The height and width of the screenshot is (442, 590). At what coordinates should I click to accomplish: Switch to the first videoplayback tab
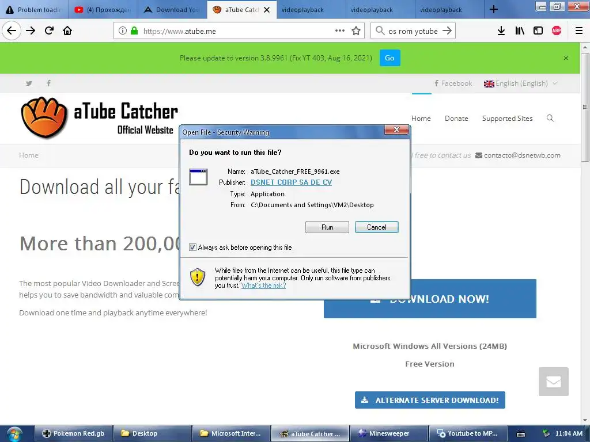tap(311, 10)
